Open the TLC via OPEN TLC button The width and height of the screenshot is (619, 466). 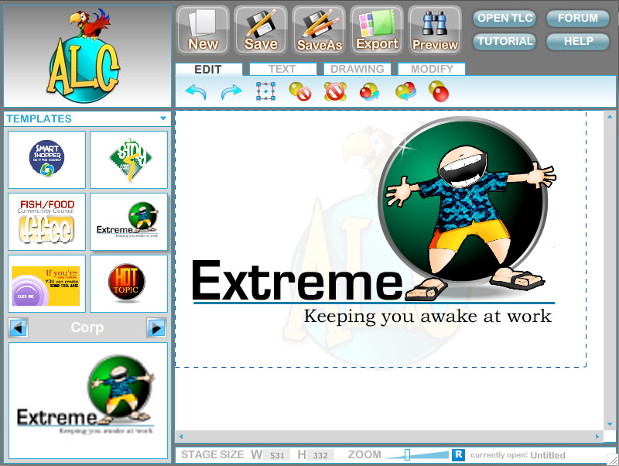pos(505,18)
